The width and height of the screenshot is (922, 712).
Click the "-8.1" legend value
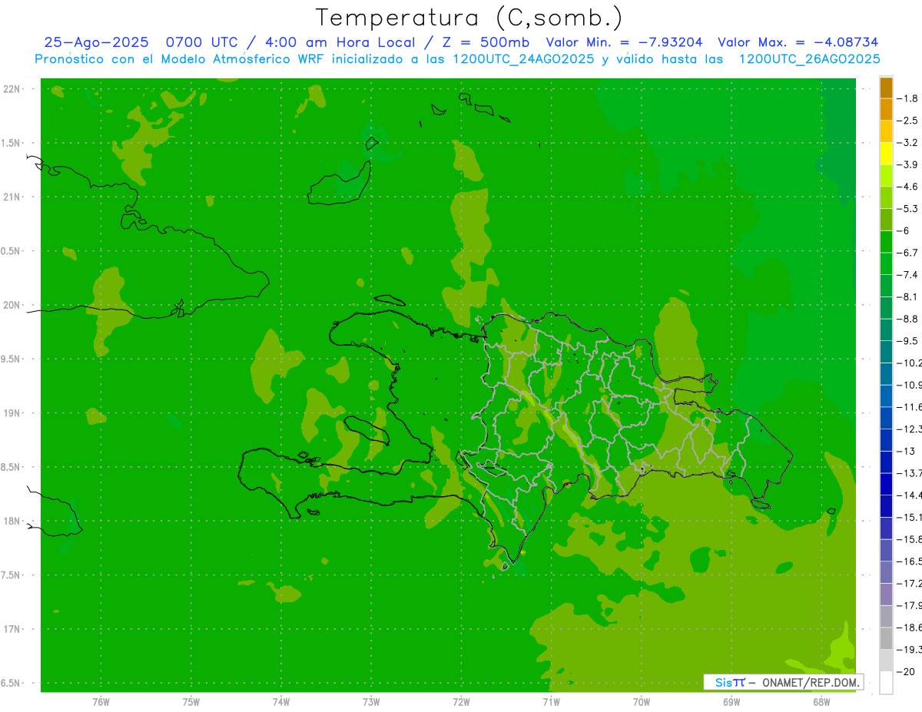(908, 296)
